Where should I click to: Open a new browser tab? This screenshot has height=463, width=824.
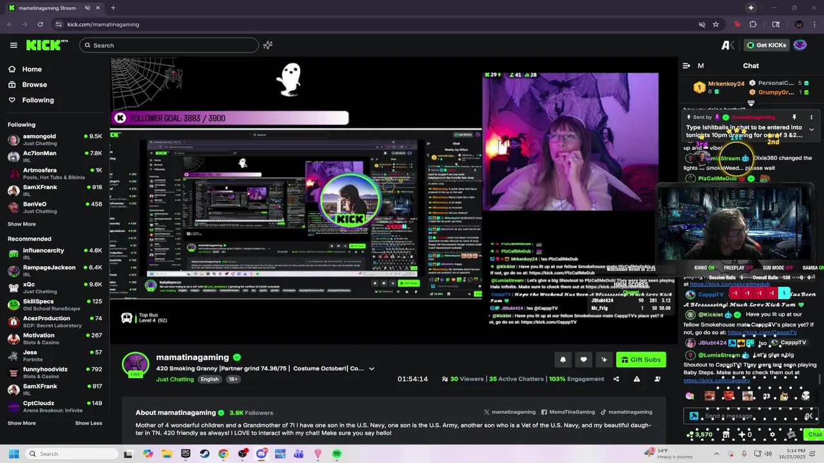[x=113, y=8]
